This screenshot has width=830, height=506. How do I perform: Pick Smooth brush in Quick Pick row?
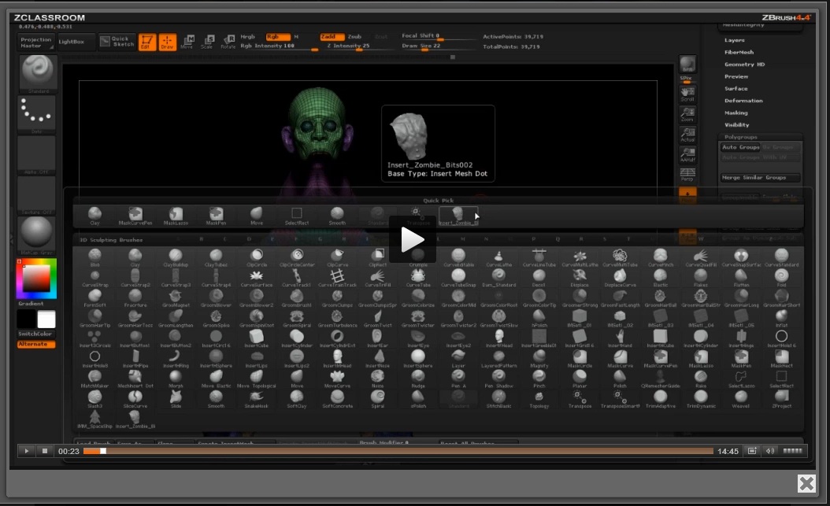tap(337, 216)
